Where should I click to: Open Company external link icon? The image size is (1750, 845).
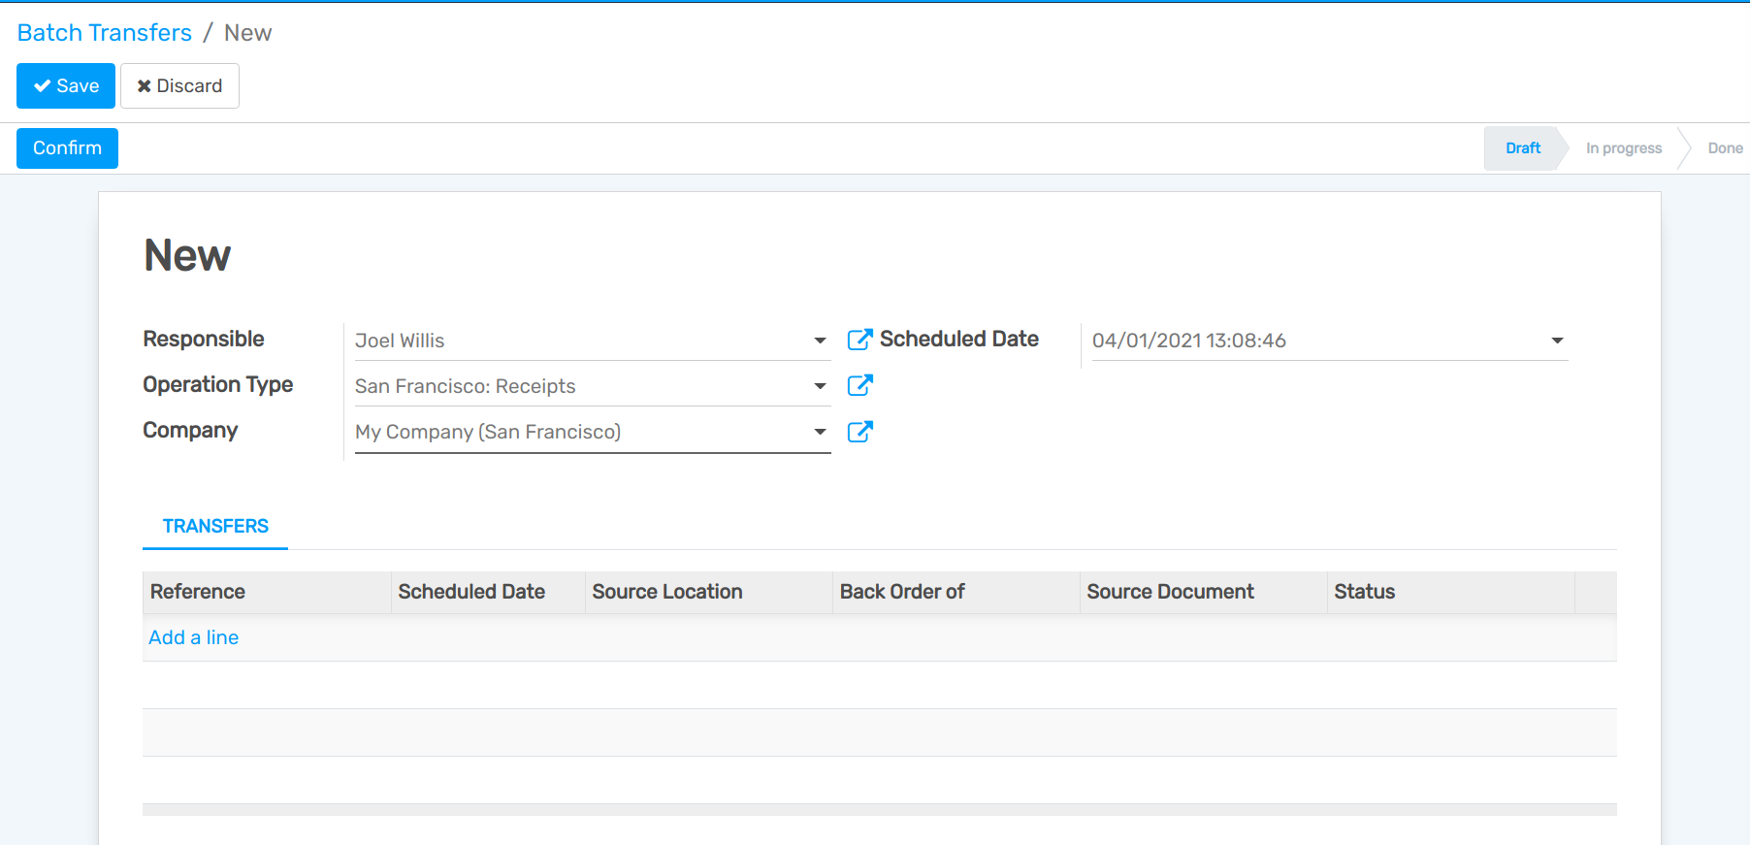tap(859, 431)
